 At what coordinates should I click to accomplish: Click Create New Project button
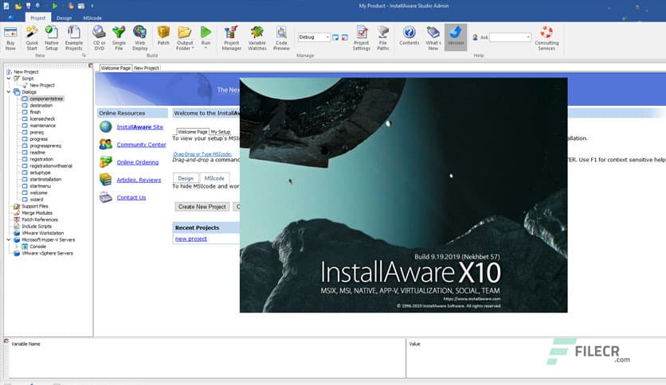(202, 207)
